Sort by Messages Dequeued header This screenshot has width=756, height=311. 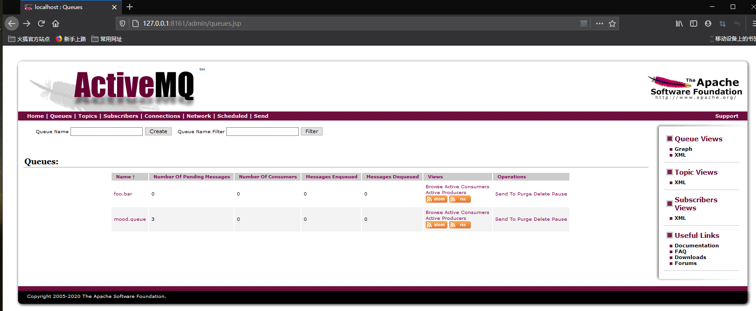[393, 177]
